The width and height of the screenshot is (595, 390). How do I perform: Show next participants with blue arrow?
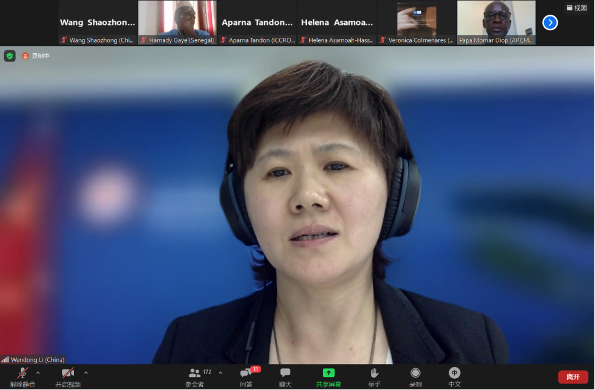pos(550,22)
